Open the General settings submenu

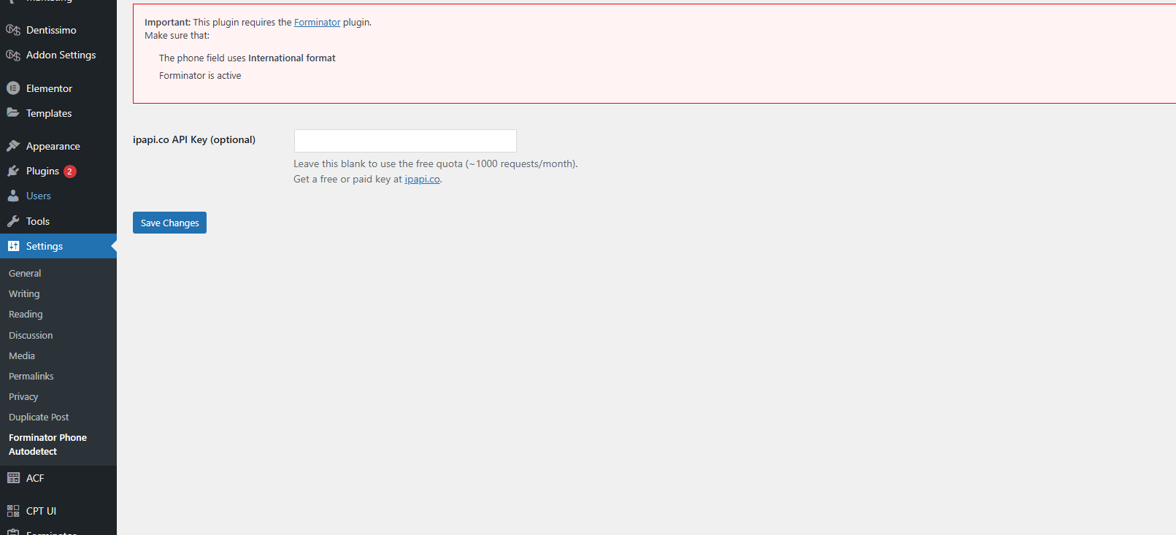25,273
